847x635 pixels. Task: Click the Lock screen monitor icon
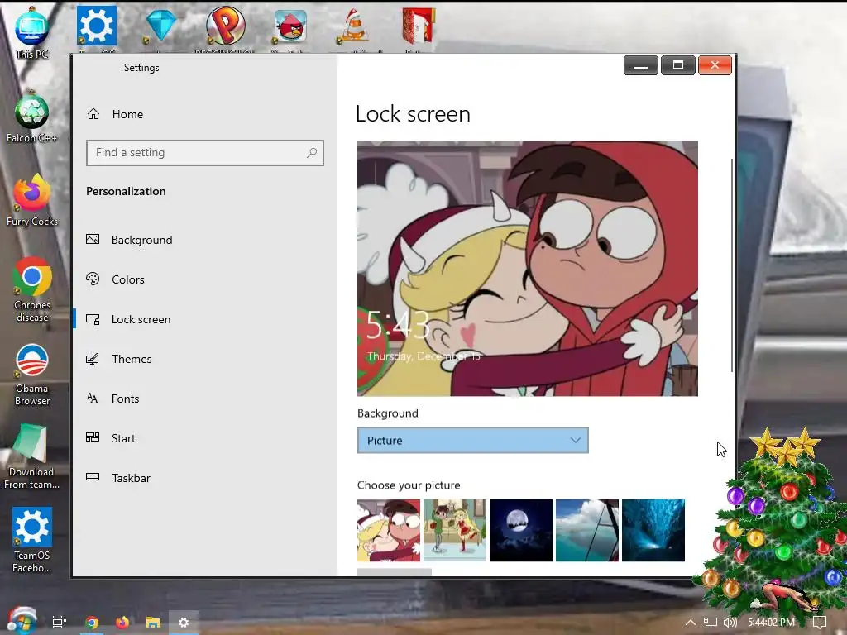[93, 319]
